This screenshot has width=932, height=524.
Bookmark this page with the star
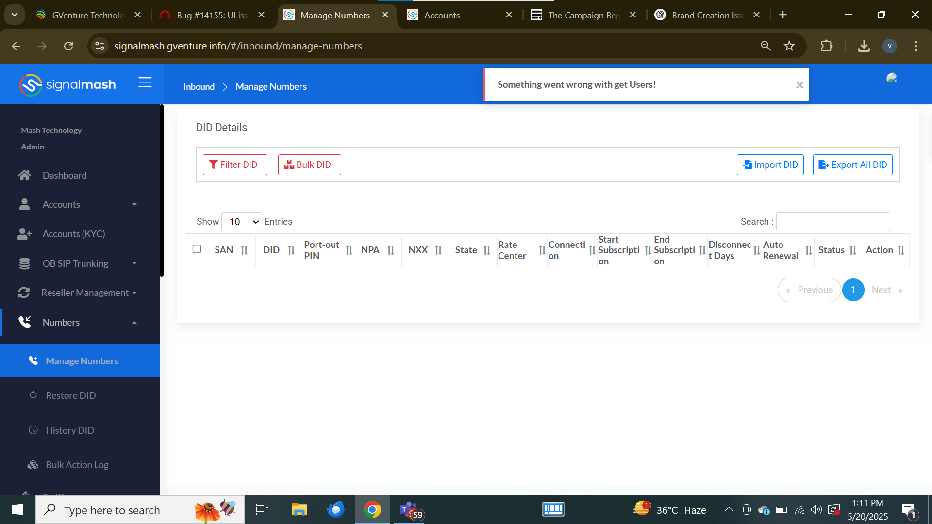coord(789,46)
